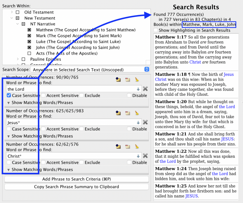Expand the Old Testament tree node
Screen dimensions: 243x203
[12, 12]
